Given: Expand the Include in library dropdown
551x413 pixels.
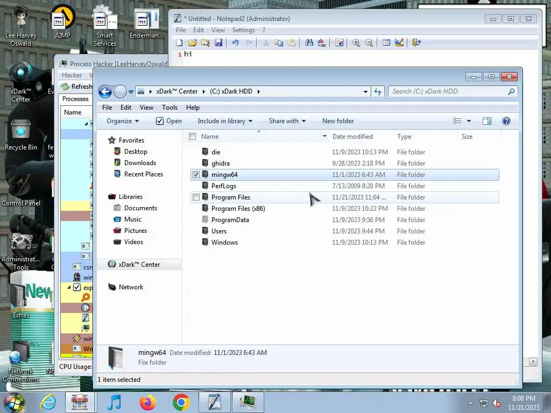Looking at the screenshot, I should [x=225, y=121].
